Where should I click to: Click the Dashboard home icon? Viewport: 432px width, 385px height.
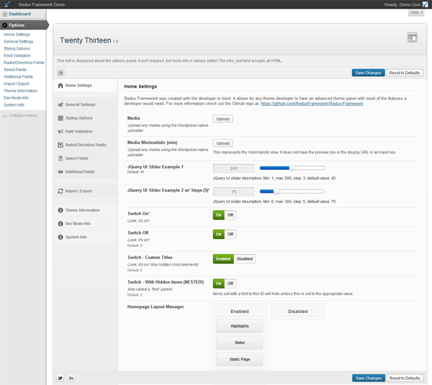click(x=5, y=14)
